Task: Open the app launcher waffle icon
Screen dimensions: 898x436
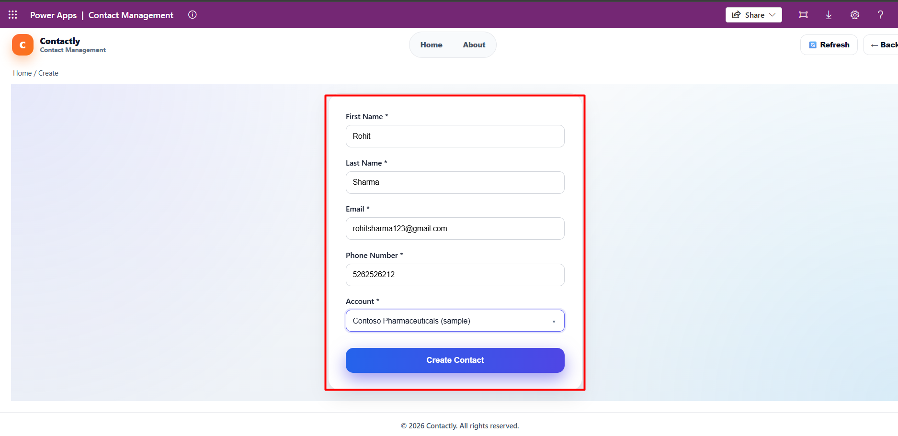Action: coord(13,15)
